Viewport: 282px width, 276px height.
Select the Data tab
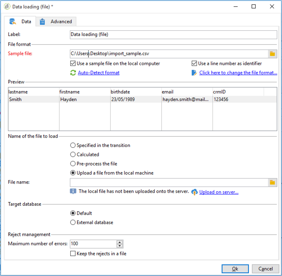point(20,21)
